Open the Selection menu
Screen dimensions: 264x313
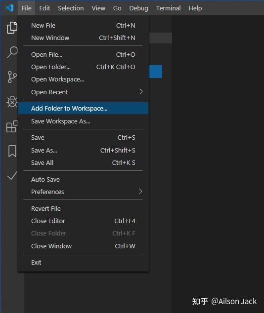point(71,8)
